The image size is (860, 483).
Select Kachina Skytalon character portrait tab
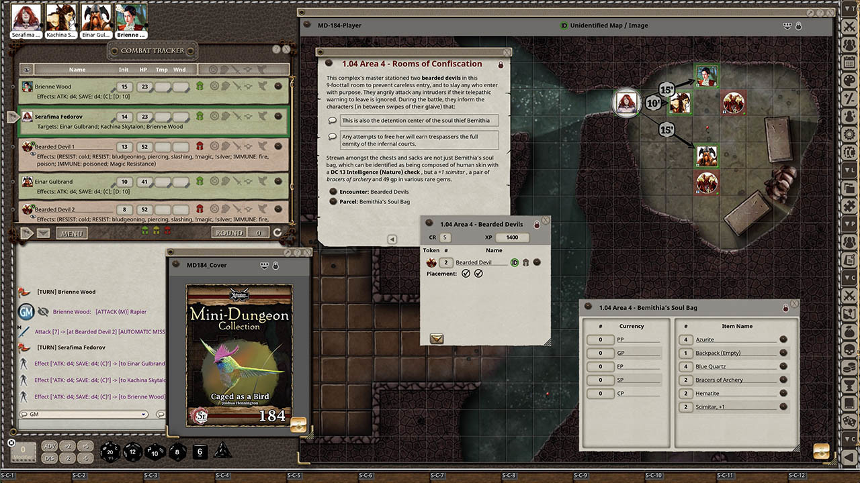[x=61, y=20]
